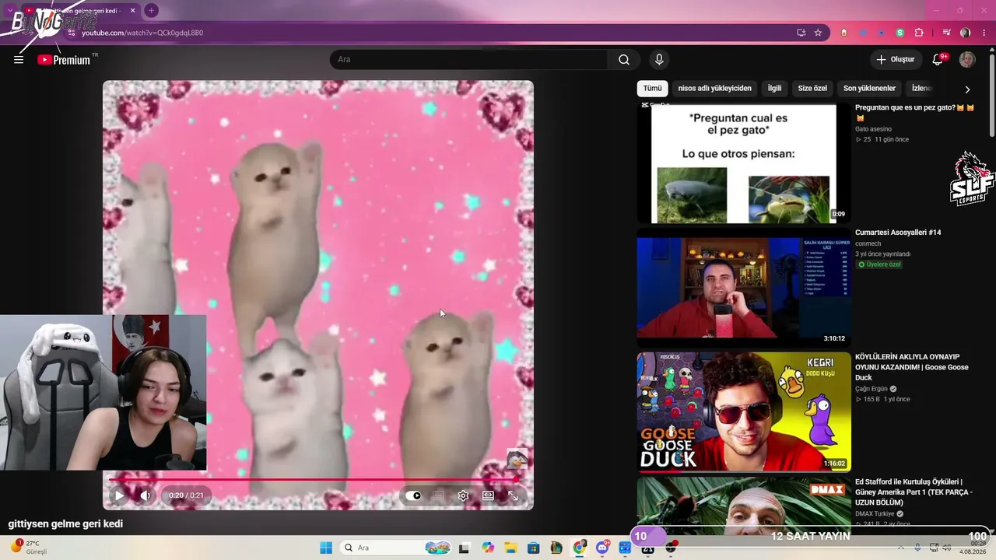
Task: Open 'Preguntan que es un pez gato?' title
Action: [914, 112]
